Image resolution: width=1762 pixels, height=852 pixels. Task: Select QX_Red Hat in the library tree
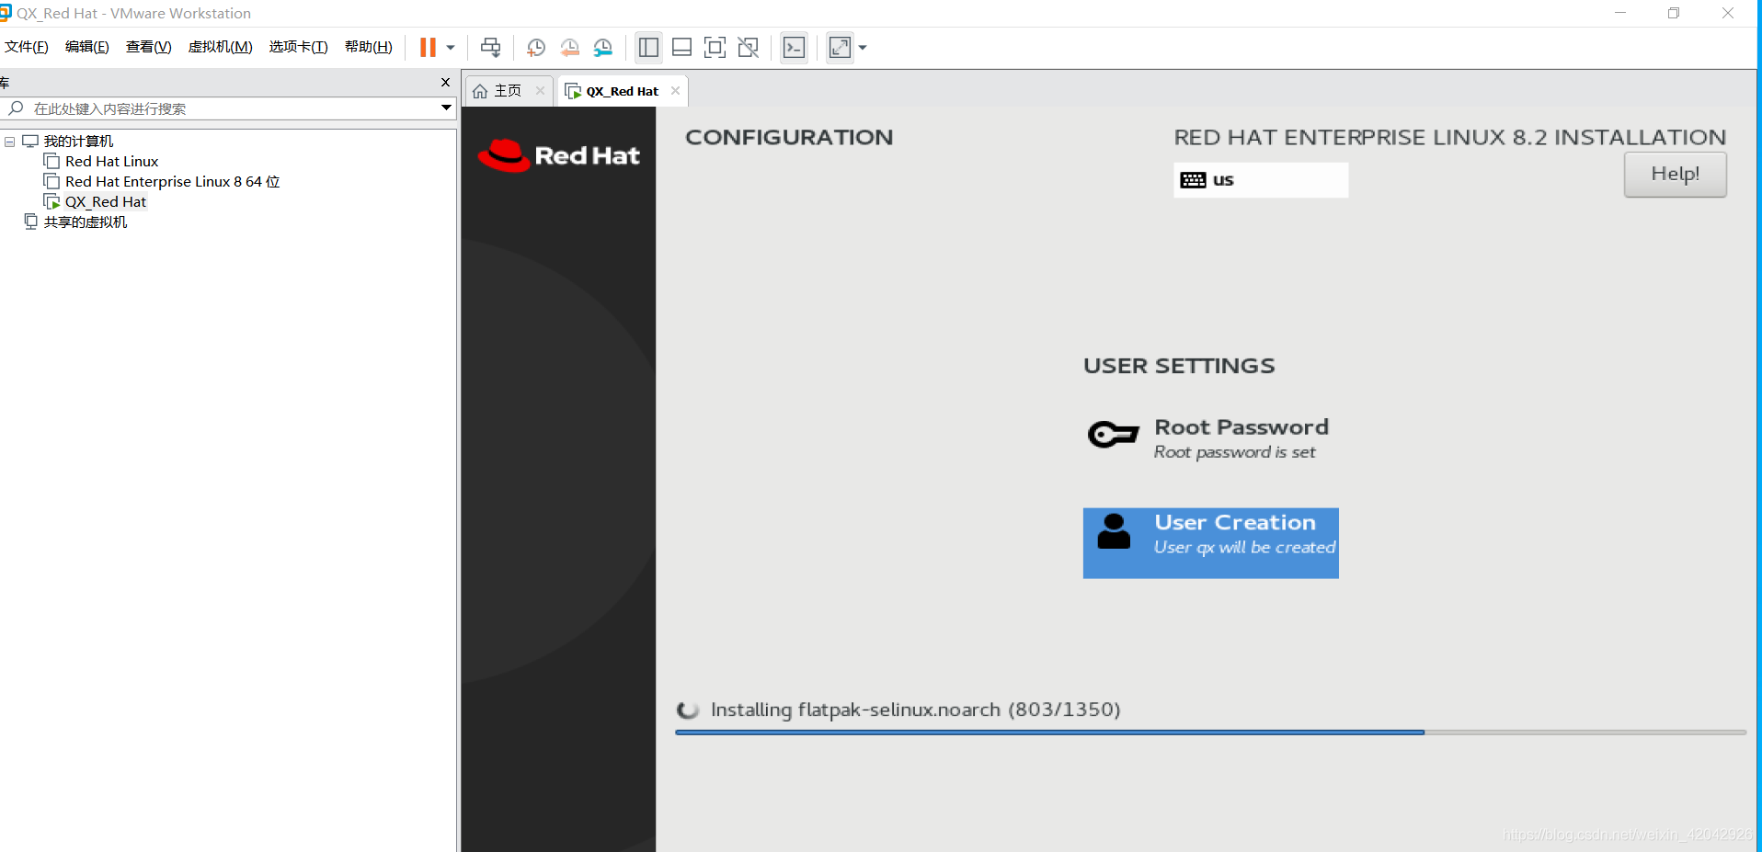[106, 202]
